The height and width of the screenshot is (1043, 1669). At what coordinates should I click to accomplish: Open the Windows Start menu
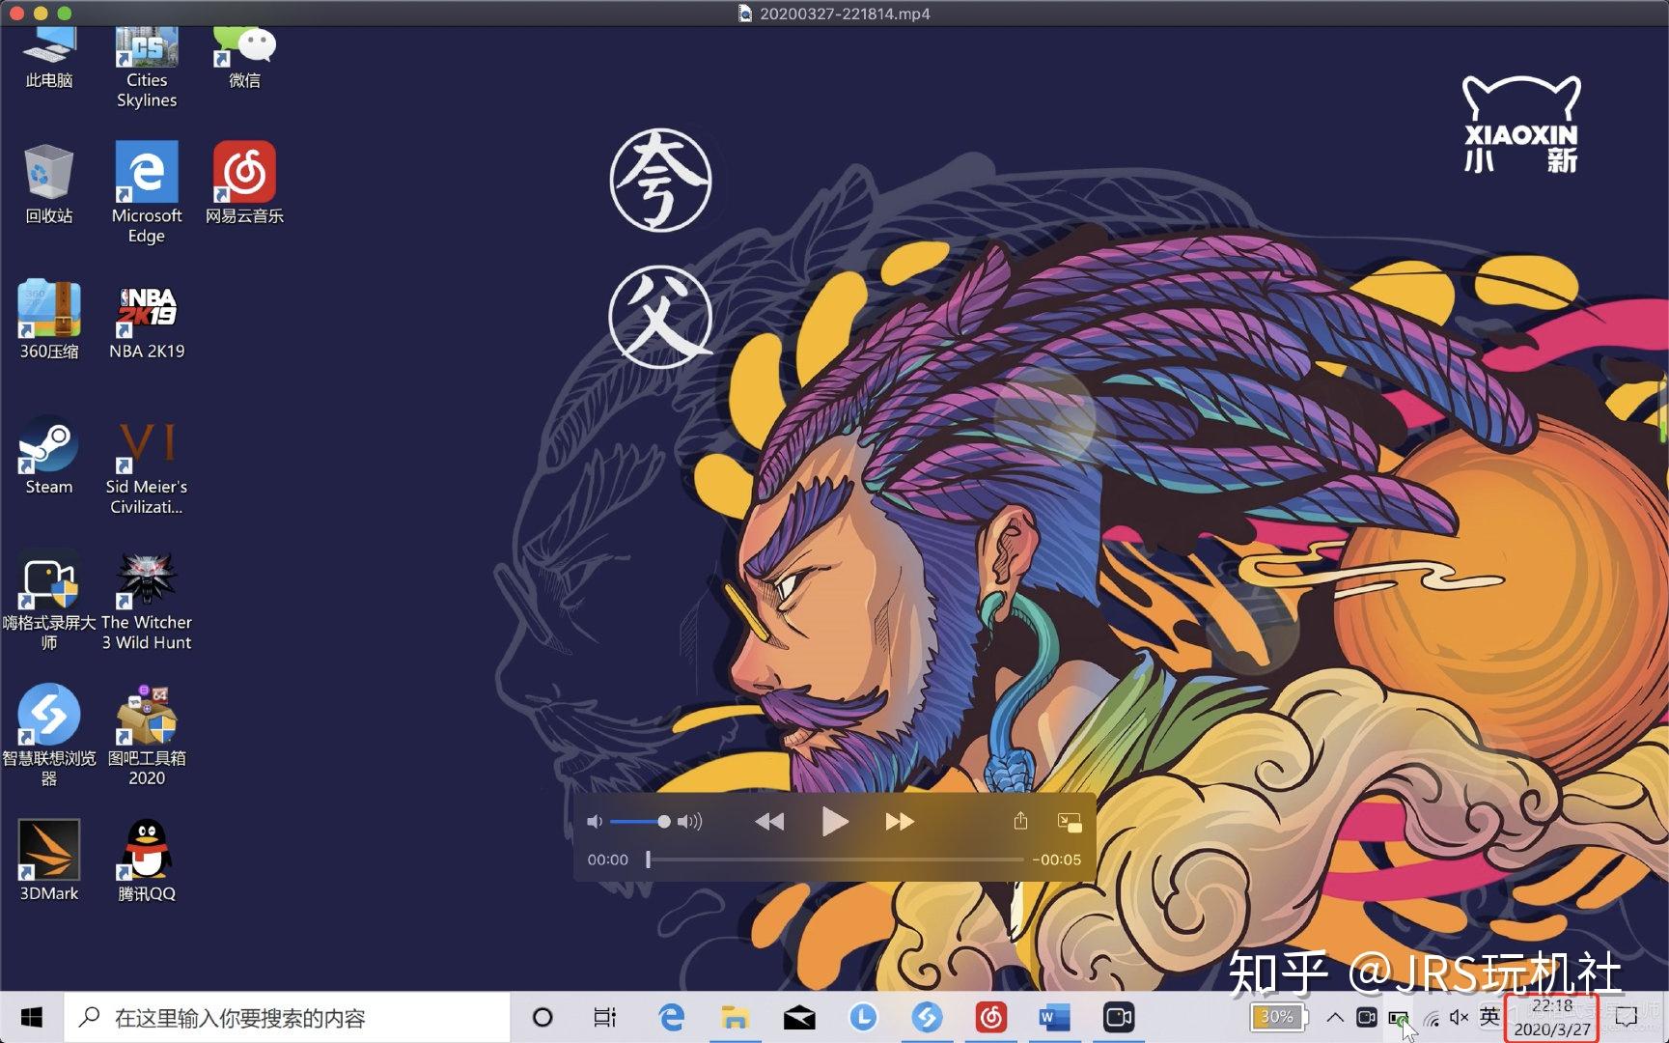[31, 1017]
